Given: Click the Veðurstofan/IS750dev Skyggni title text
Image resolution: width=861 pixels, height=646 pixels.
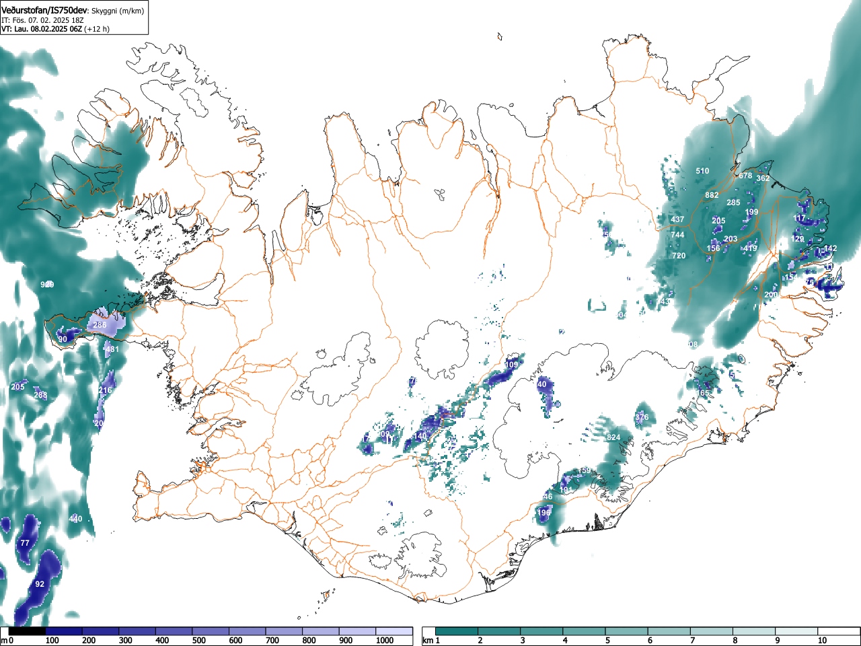Looking at the screenshot, I should (73, 10).
